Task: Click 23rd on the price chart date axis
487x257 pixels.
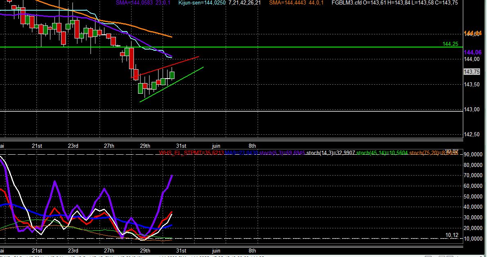Action: click(73, 146)
